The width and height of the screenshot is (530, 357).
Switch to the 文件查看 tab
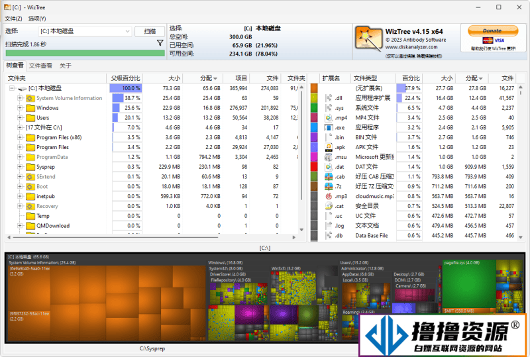(x=40, y=66)
